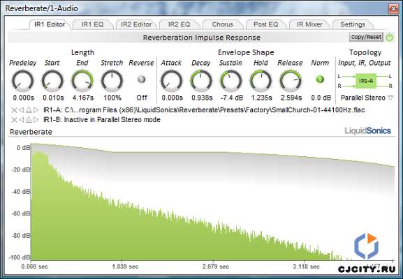Close the Reverberate/1-Audio window

point(393,9)
